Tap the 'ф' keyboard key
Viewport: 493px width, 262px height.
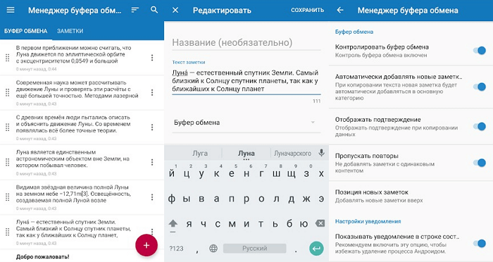pos(172,199)
